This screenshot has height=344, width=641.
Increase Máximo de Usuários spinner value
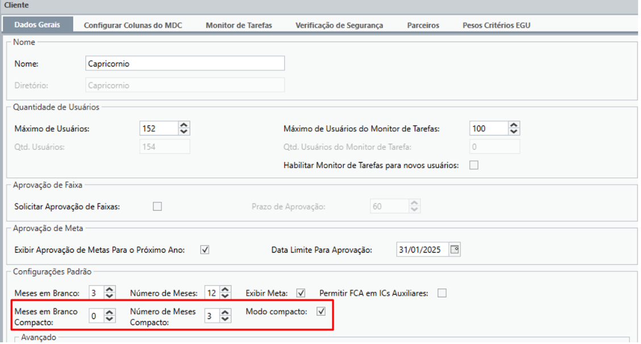[x=184, y=125]
